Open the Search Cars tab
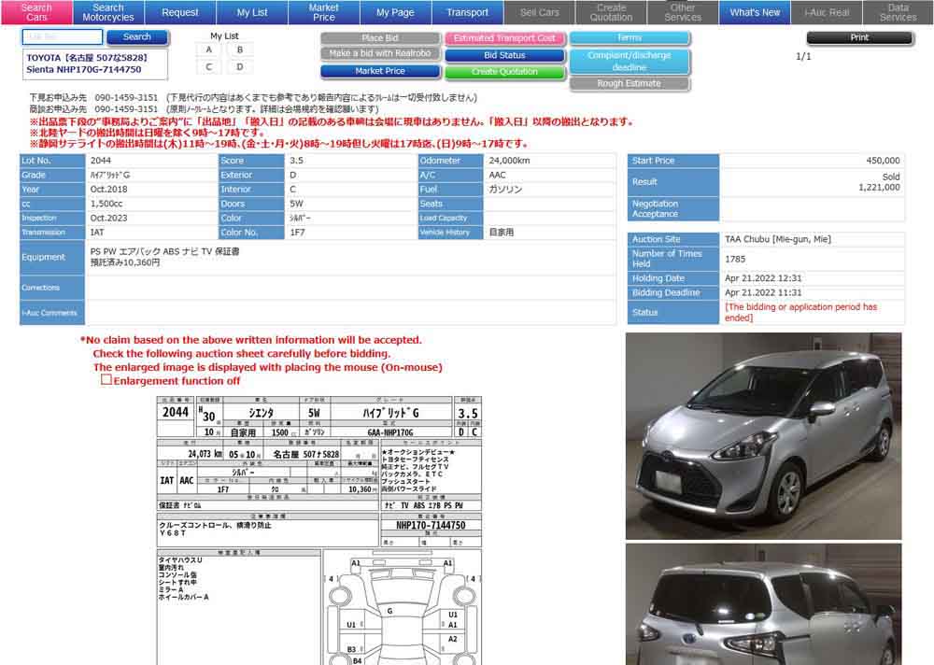This screenshot has width=934, height=665. [x=36, y=12]
